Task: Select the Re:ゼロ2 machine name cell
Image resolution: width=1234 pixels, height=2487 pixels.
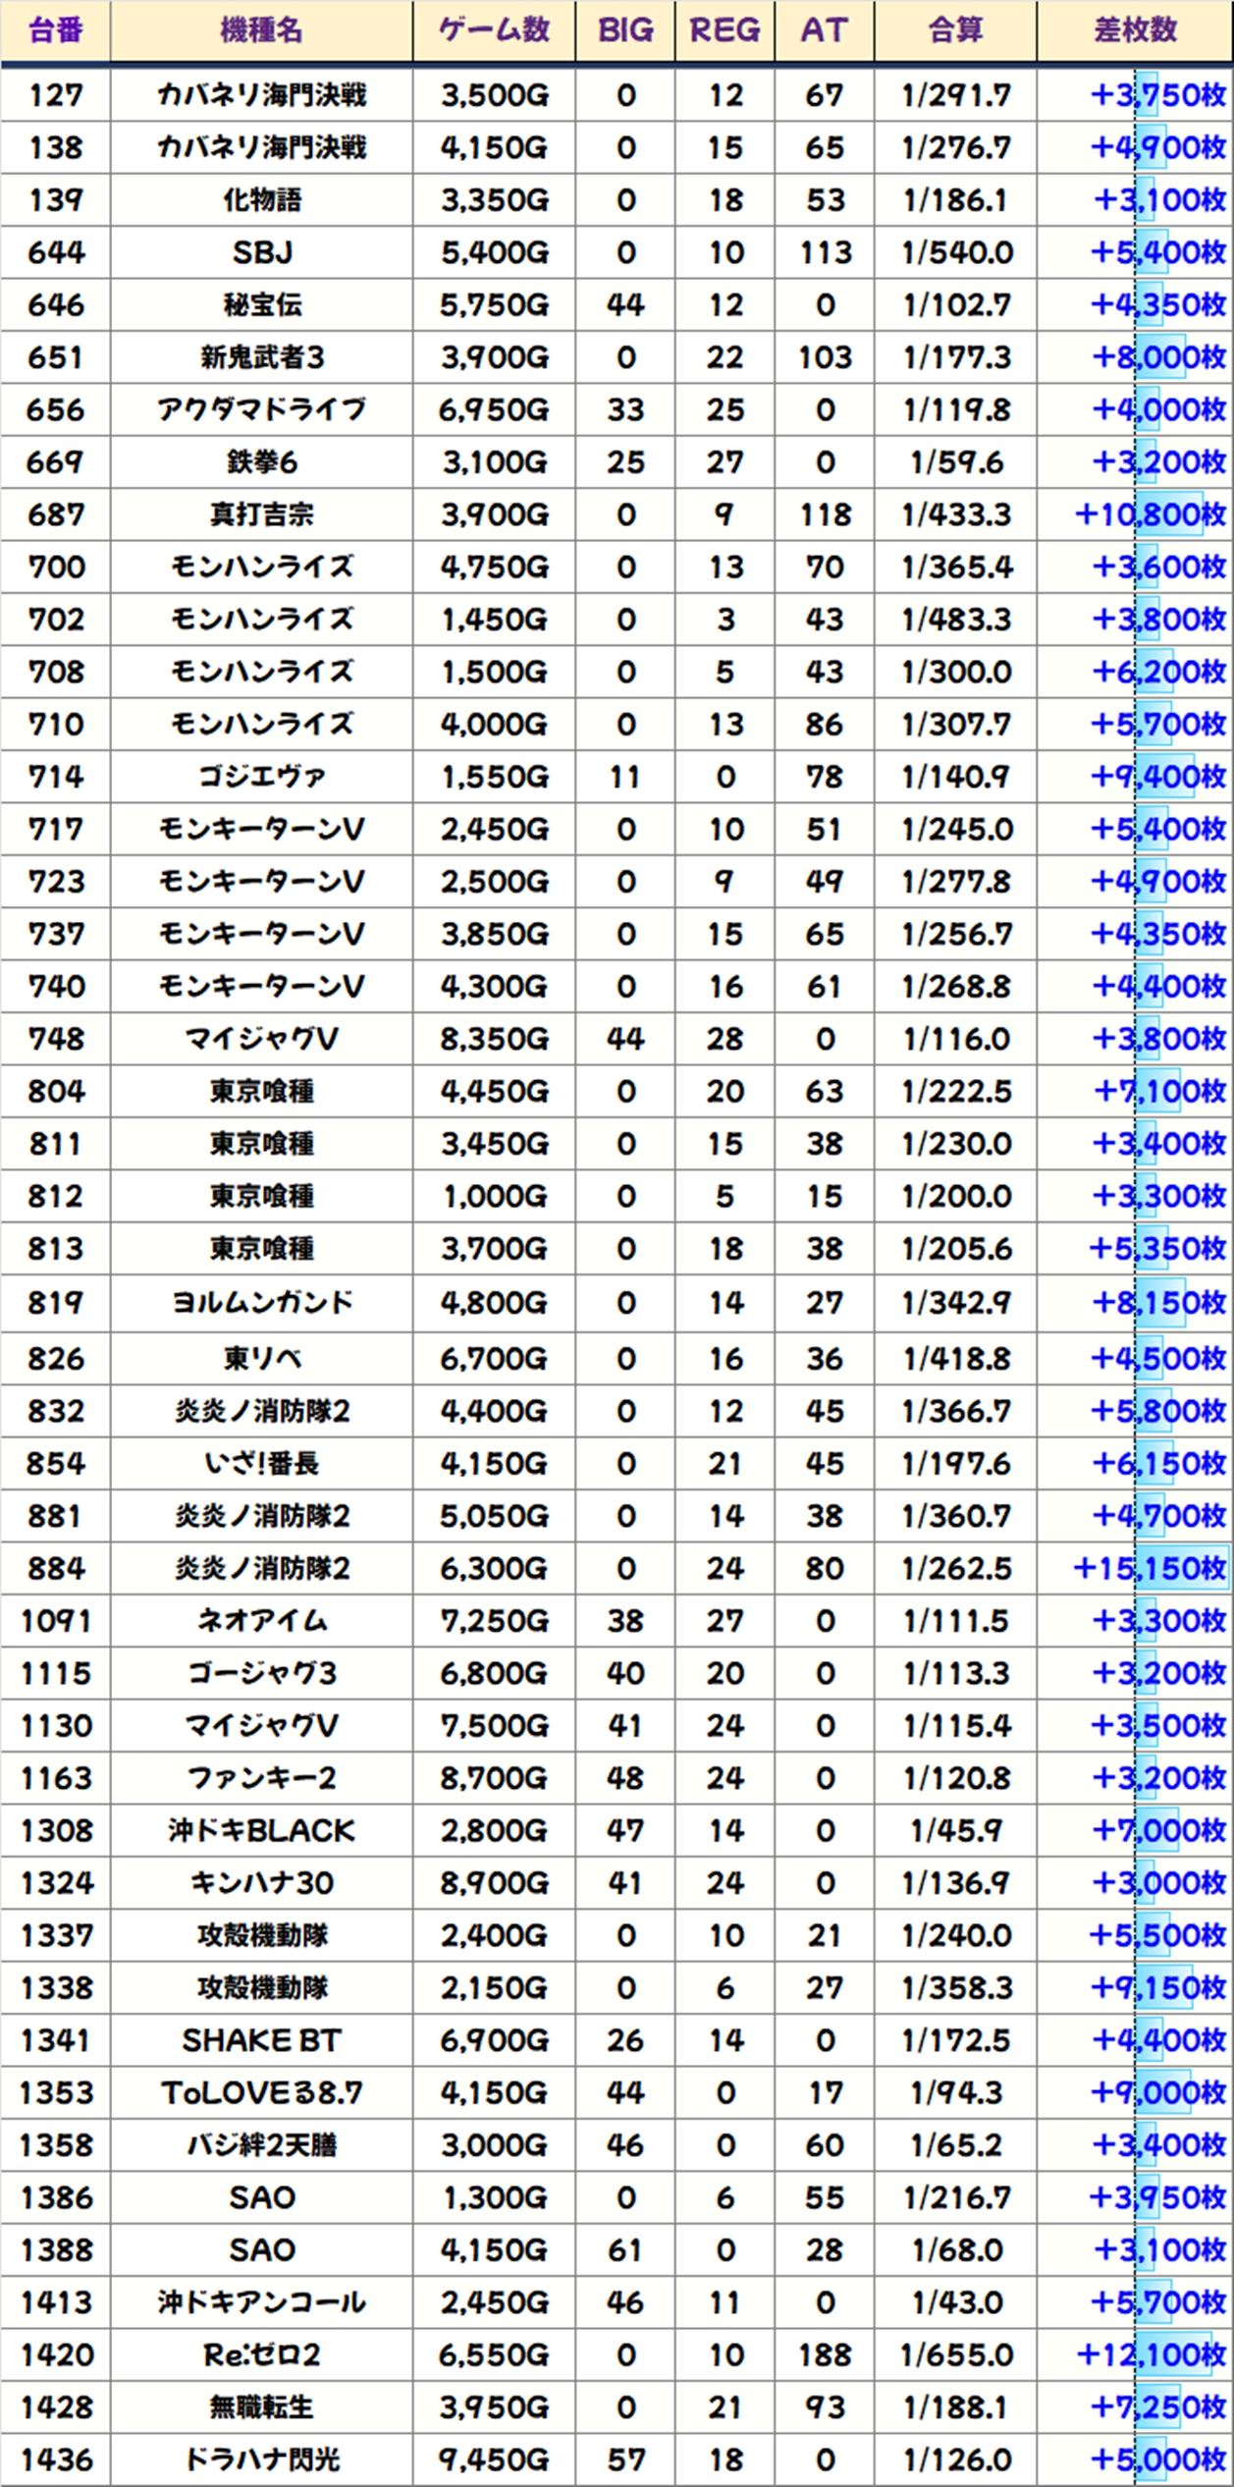Action: tap(261, 2354)
